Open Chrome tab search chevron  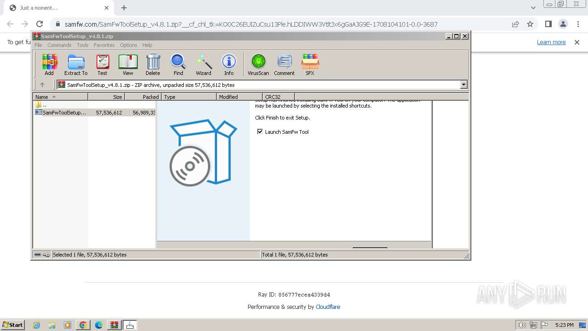tap(533, 8)
